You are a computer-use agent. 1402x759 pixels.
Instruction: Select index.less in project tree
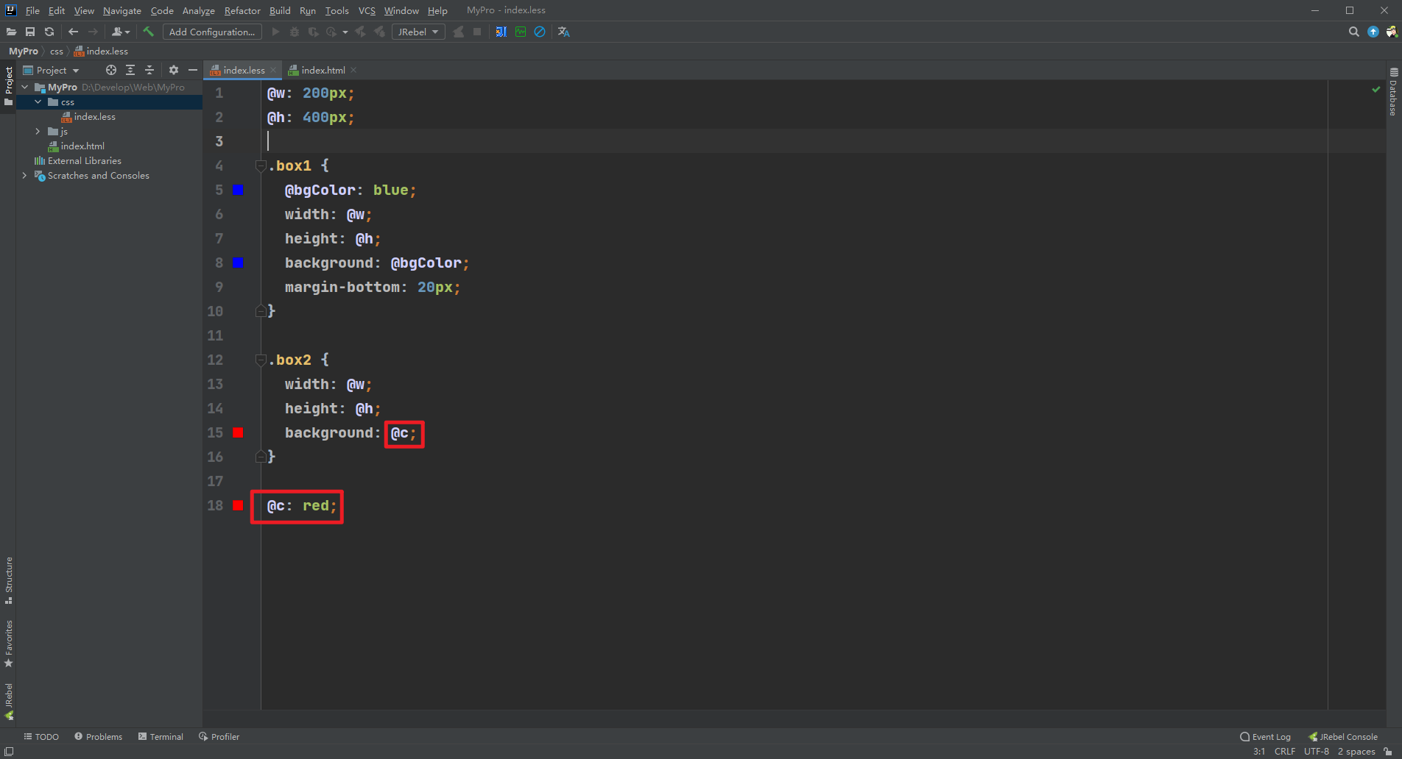(94, 116)
